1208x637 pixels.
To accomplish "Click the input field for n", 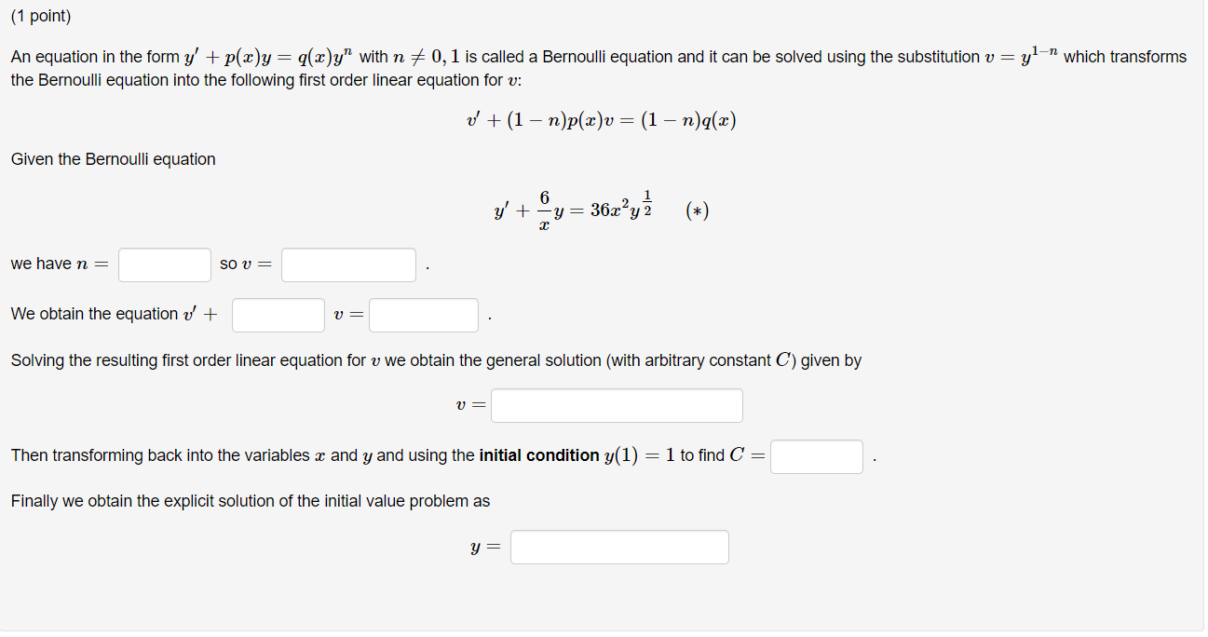I will (164, 264).
